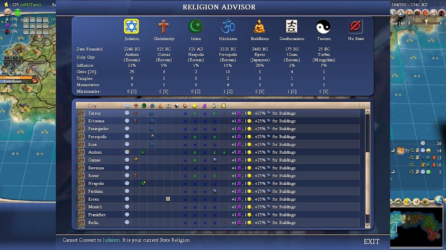Select the Hinduism Om icon
The image size is (446, 250).
coord(228,26)
